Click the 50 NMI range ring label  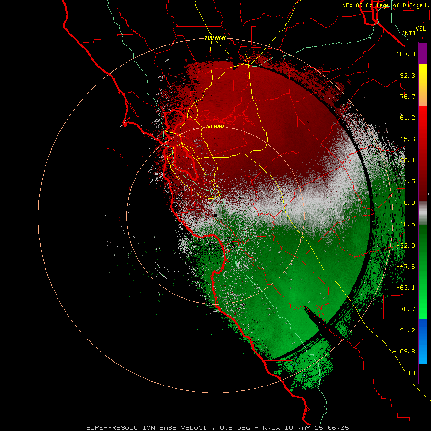pos(215,126)
